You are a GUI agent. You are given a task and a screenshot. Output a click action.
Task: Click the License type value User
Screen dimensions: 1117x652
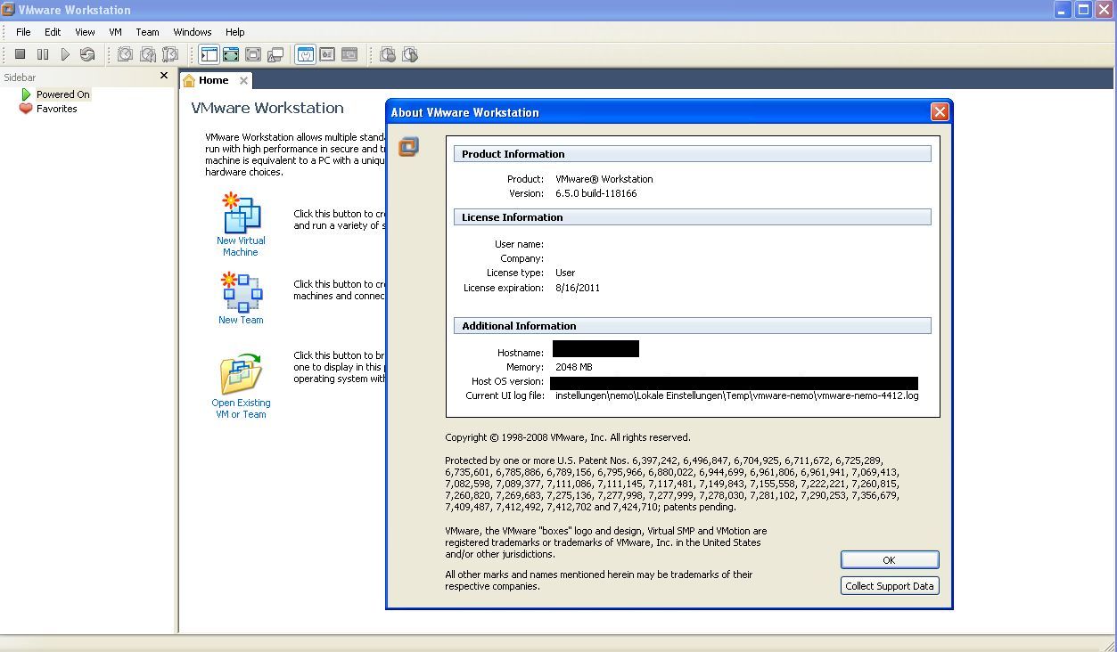pos(565,273)
